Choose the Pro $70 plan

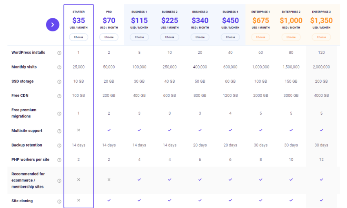109,37
